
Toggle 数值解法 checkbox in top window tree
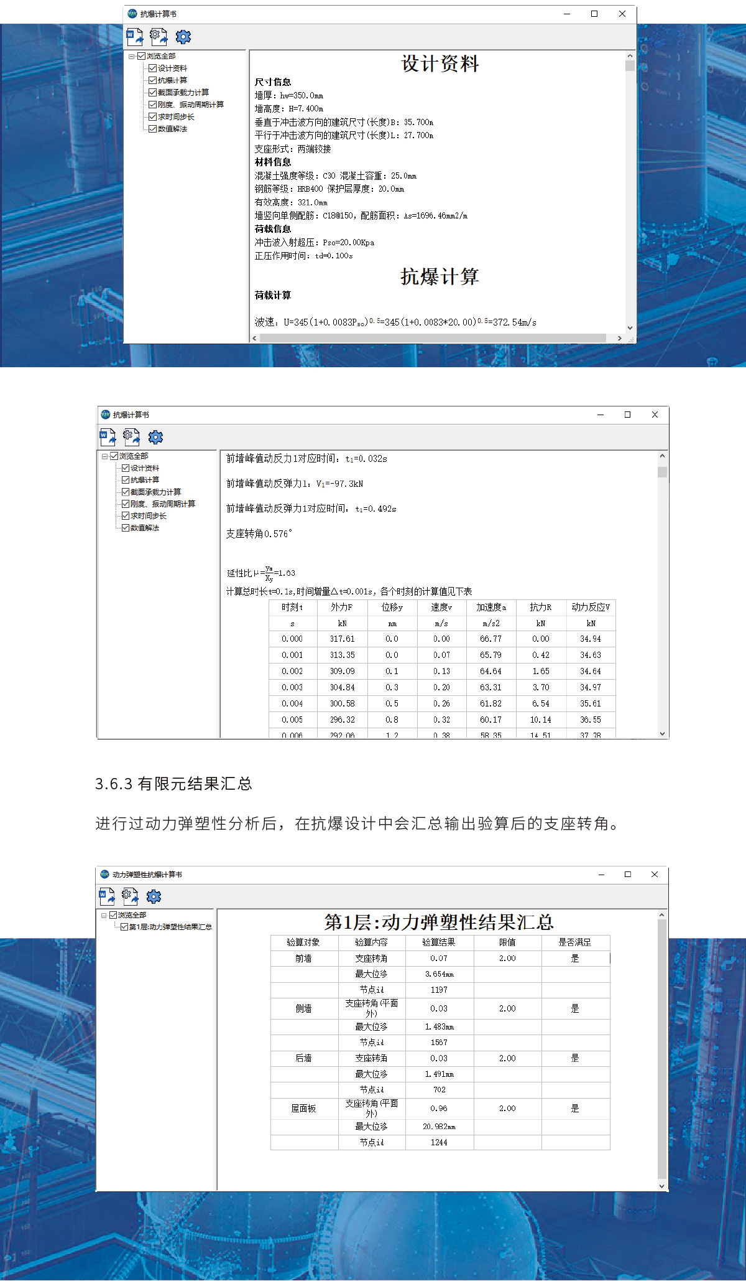152,129
